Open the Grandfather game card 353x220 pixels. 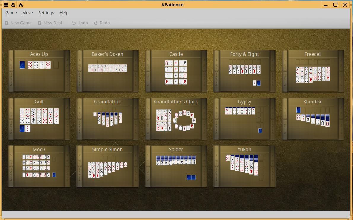[107, 119]
